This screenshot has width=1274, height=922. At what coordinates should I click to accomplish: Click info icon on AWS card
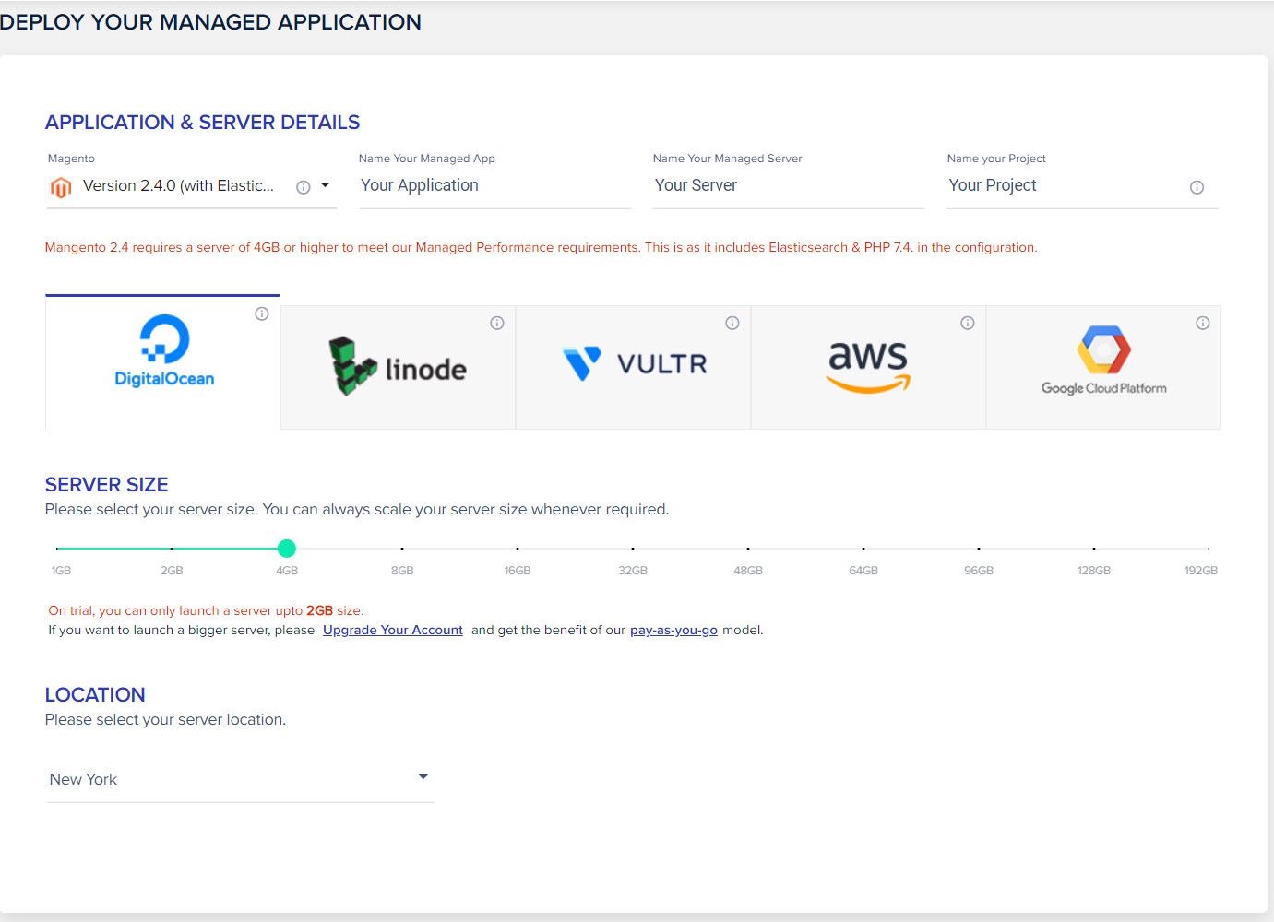[x=968, y=323]
